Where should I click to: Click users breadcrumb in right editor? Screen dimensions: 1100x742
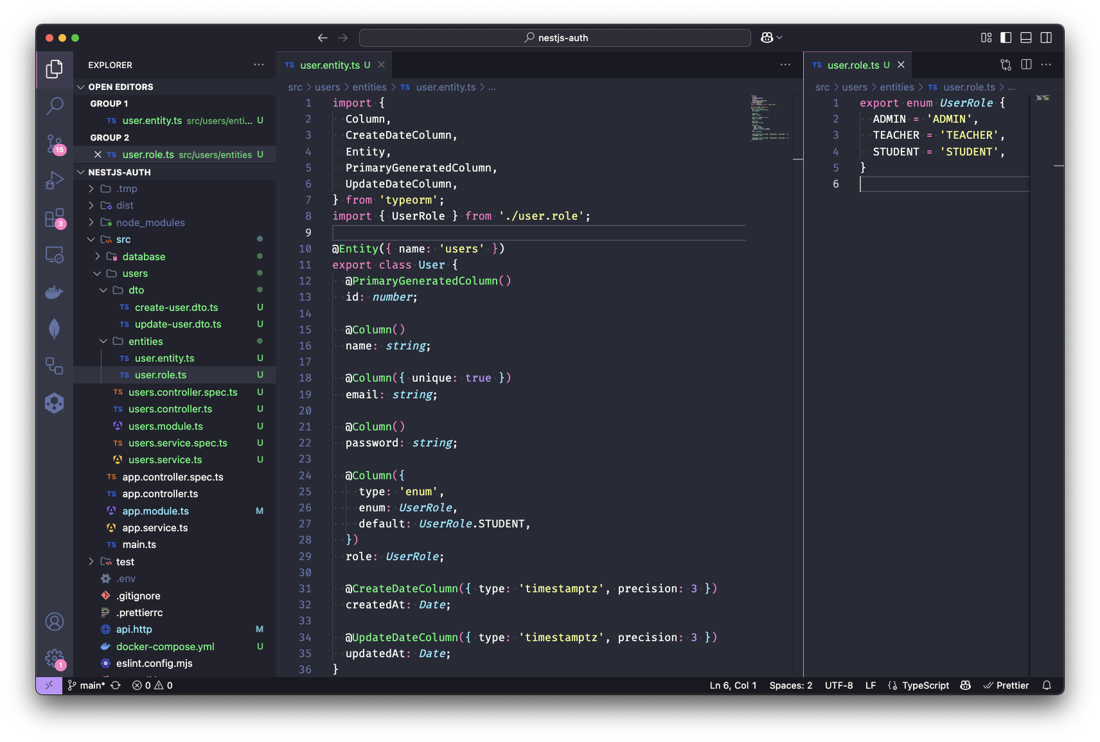(x=855, y=87)
